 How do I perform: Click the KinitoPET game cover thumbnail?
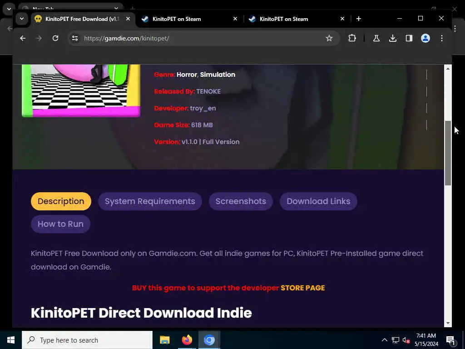pos(81,90)
